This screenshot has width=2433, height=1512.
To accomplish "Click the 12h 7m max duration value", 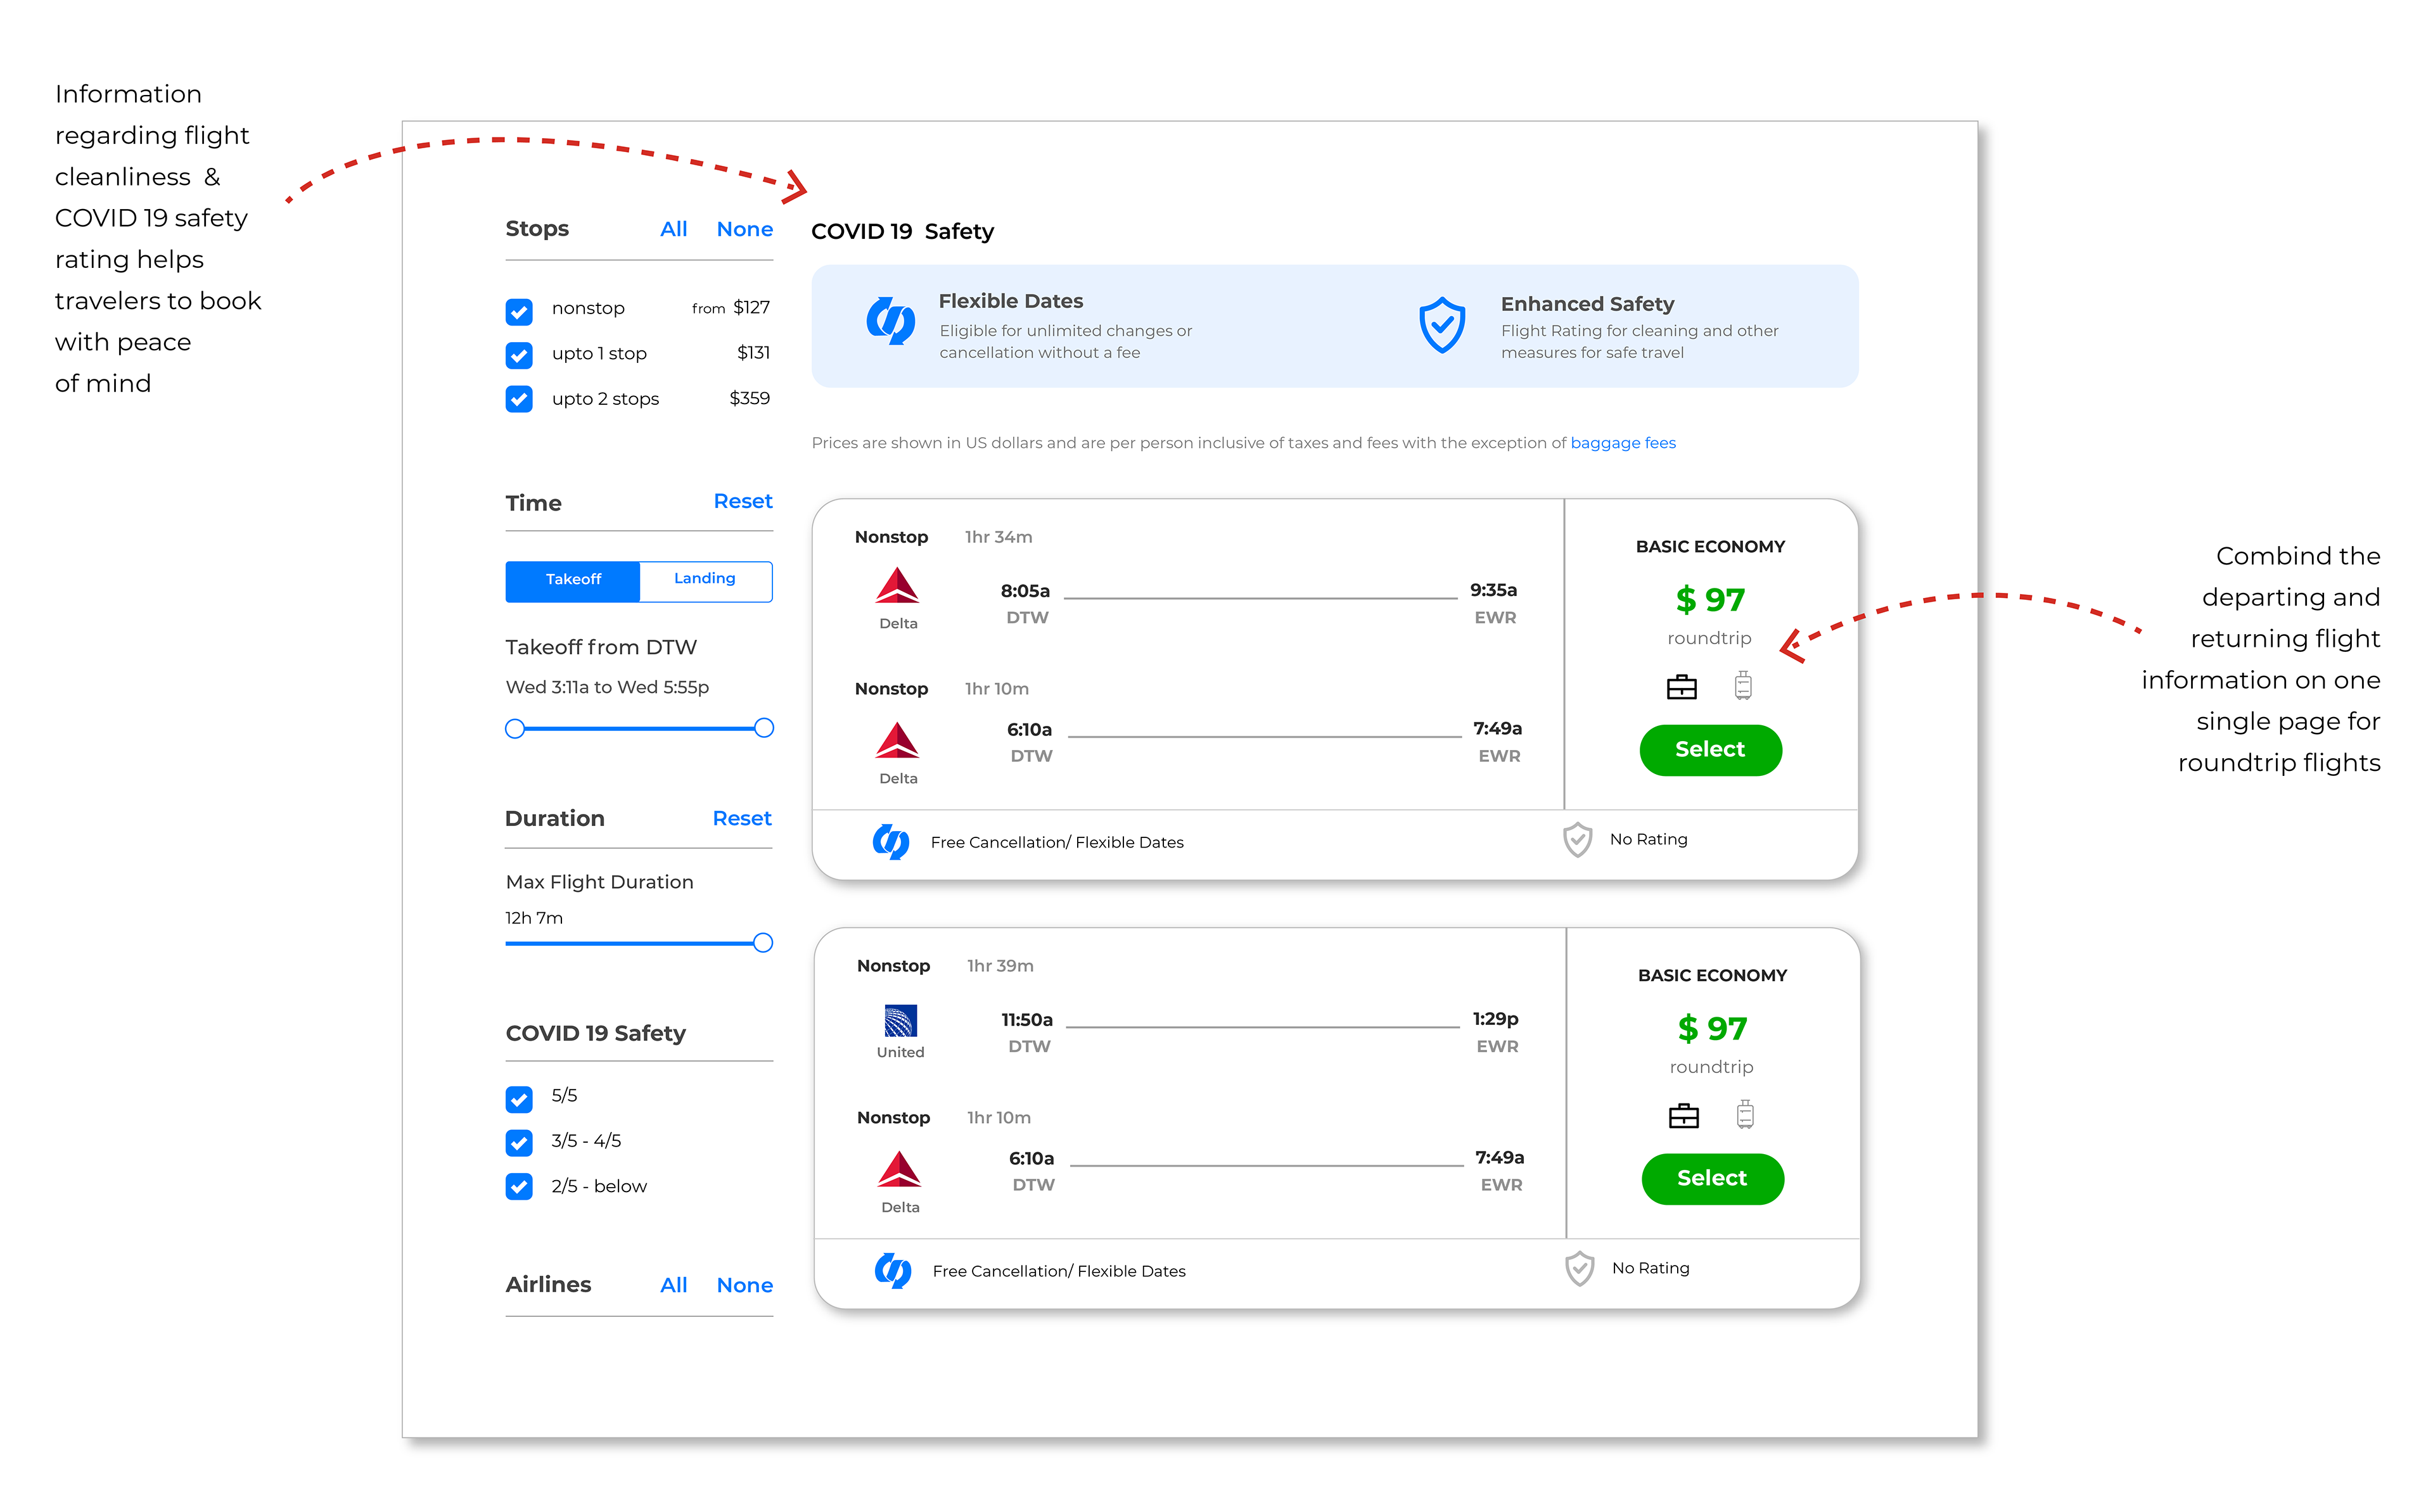I will coord(534,919).
